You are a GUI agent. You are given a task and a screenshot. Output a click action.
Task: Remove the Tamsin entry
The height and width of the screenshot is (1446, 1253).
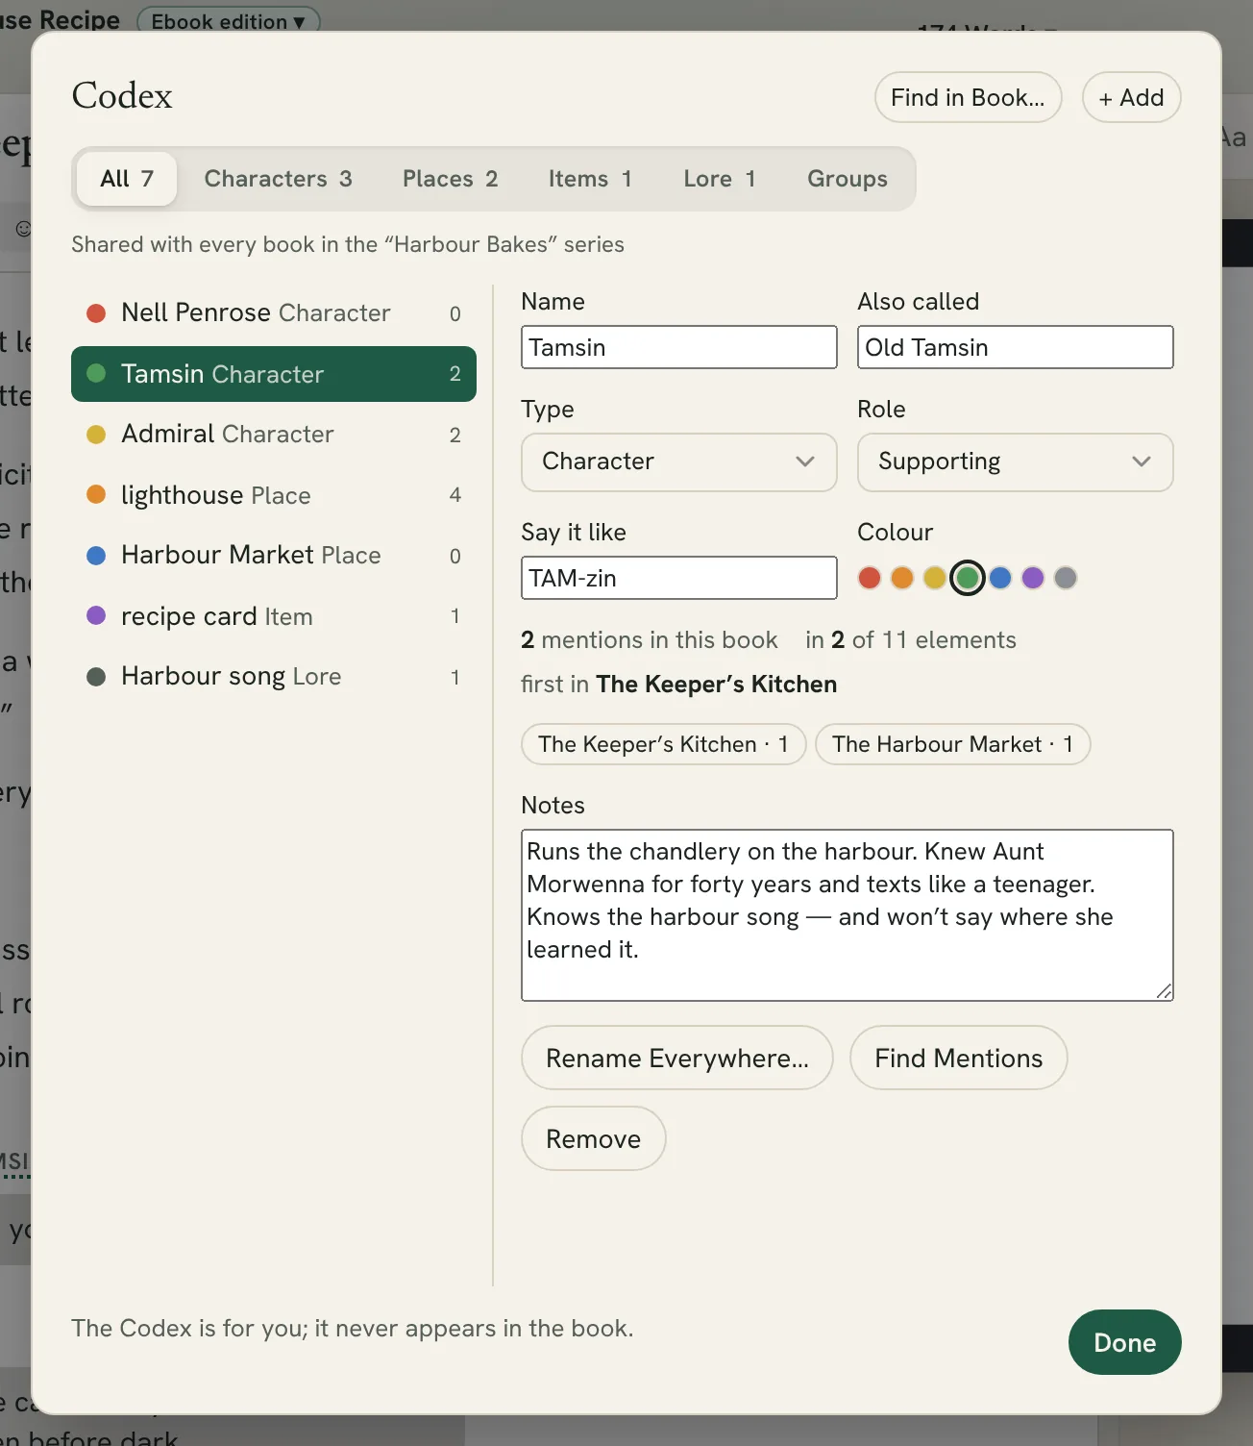593,1138
